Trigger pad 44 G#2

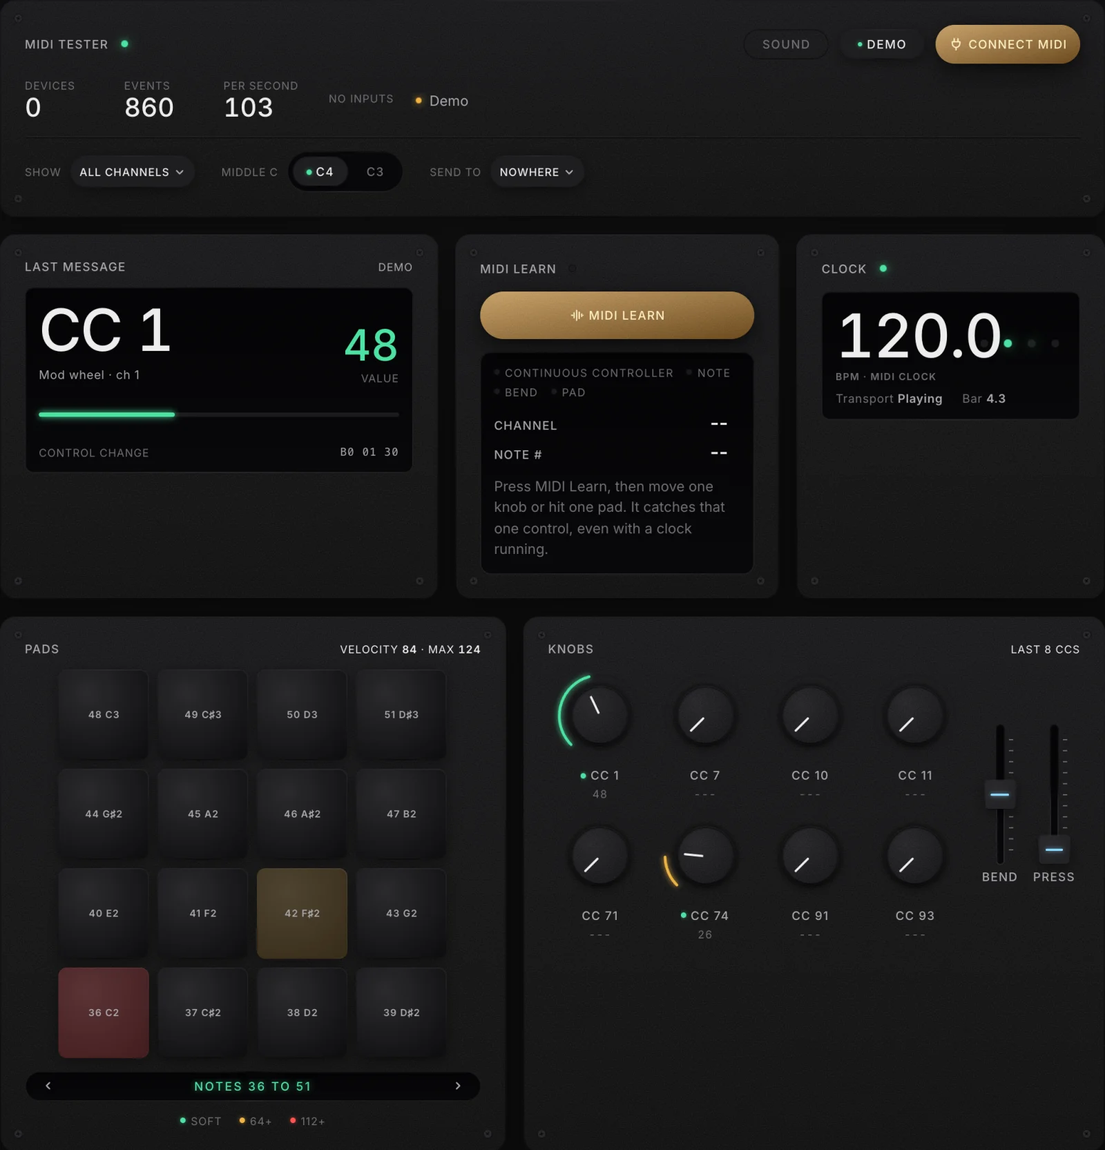click(x=104, y=814)
